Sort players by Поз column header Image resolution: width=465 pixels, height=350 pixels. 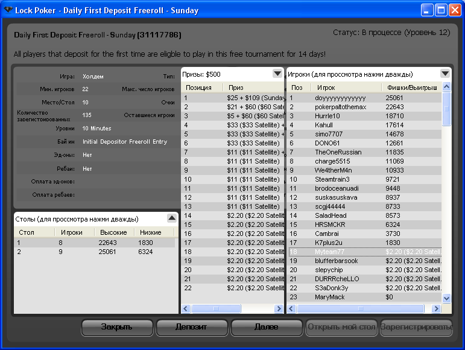pyautogui.click(x=299, y=87)
